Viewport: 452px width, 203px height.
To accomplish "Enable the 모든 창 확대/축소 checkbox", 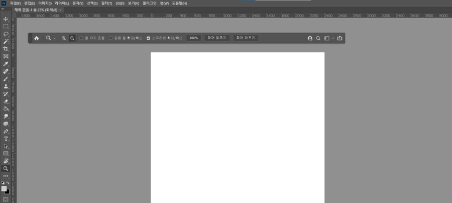I will (x=110, y=38).
